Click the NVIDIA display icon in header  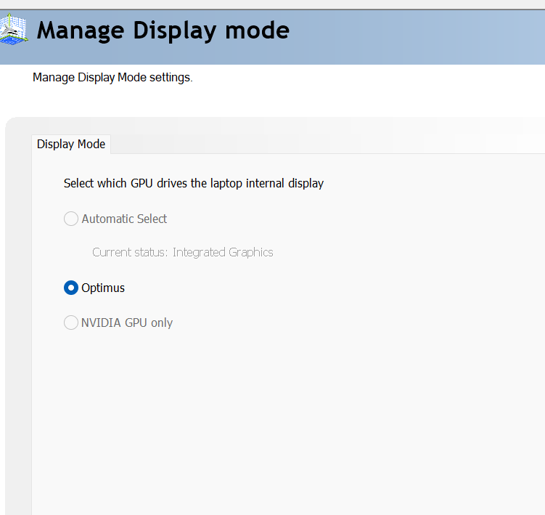pyautogui.click(x=13, y=30)
